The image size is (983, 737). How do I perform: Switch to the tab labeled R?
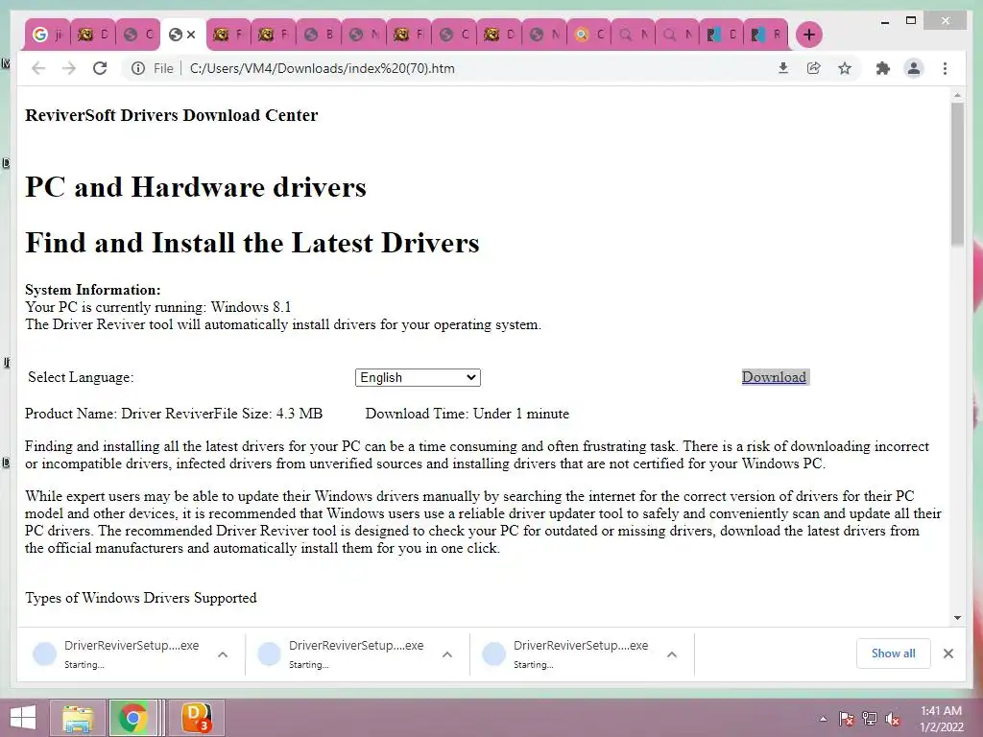pos(765,35)
